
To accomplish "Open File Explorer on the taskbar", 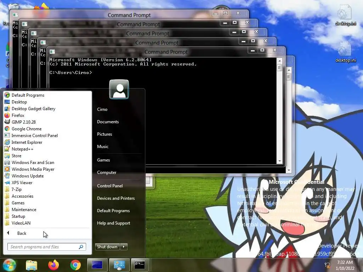I will point(32,265).
